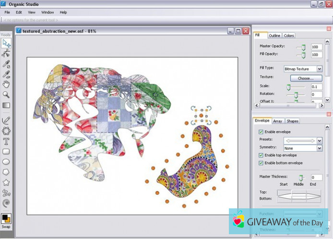Select the arrow selection tool
The width and height of the screenshot is (333, 239).
click(x=6, y=43)
